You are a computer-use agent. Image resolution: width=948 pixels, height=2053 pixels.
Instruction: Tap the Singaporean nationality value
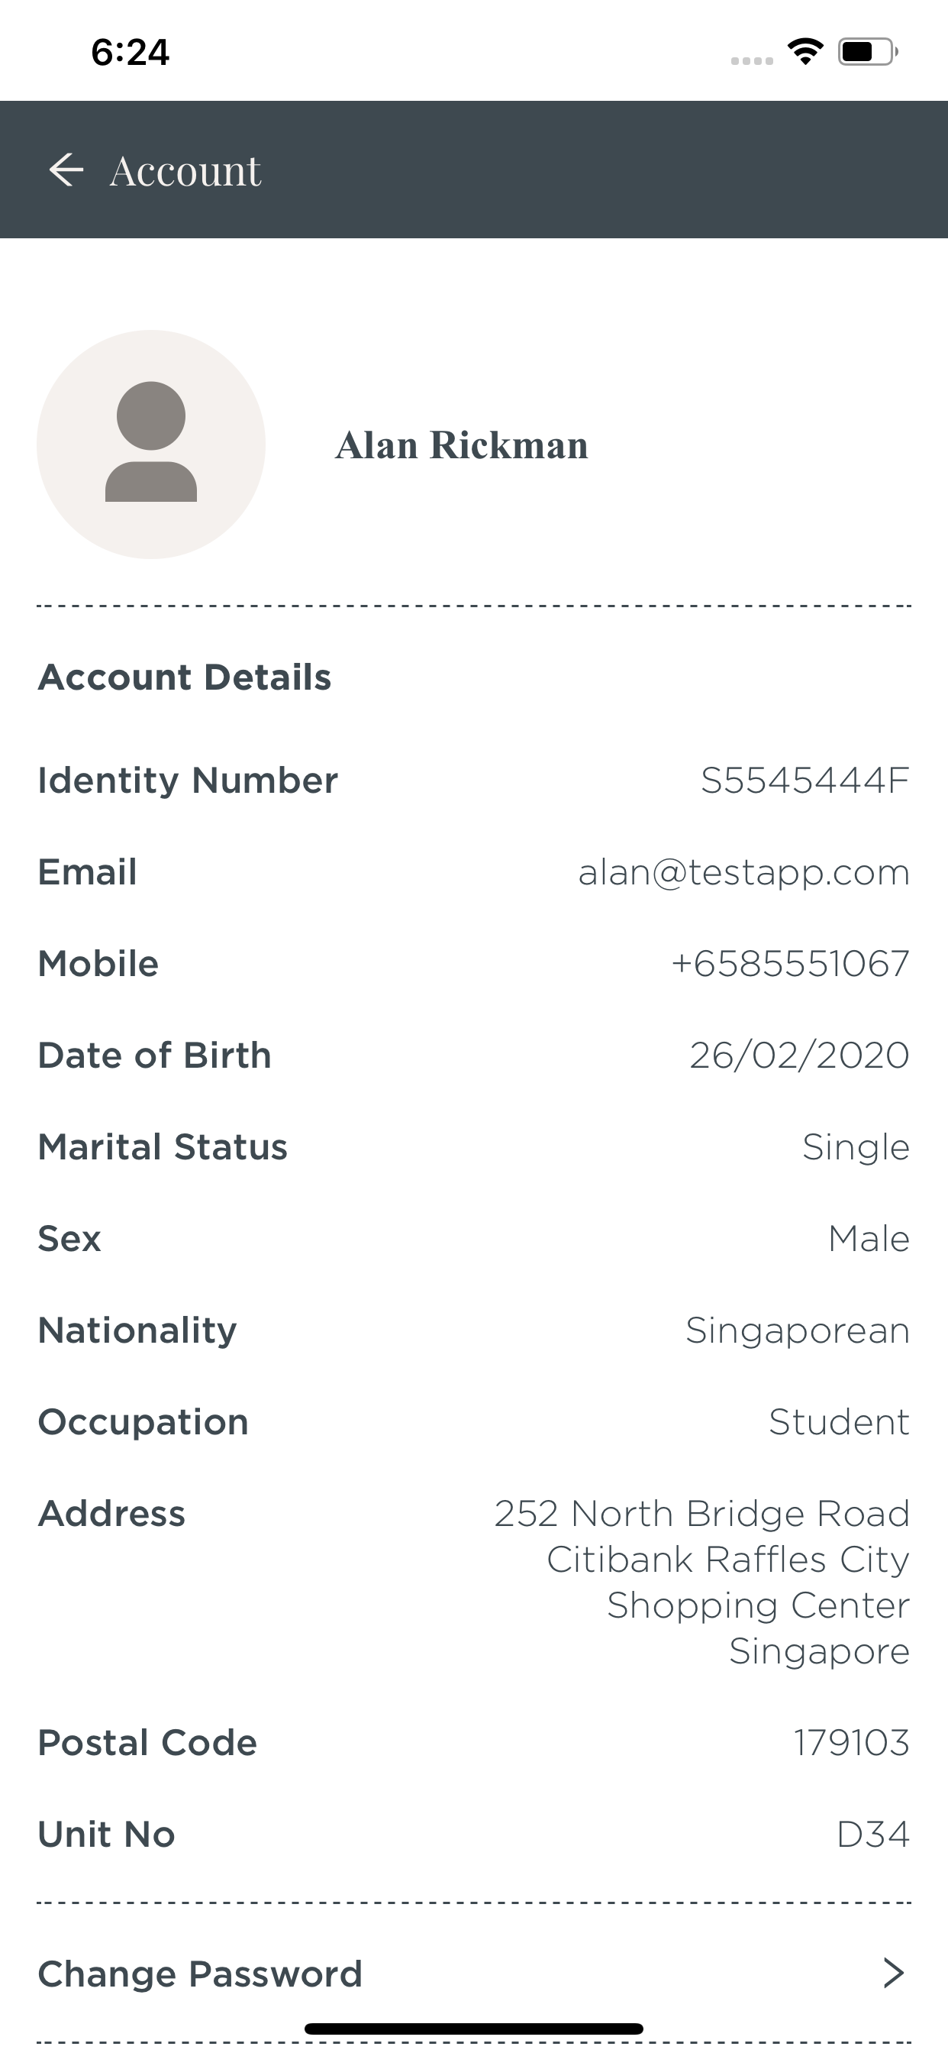(798, 1331)
